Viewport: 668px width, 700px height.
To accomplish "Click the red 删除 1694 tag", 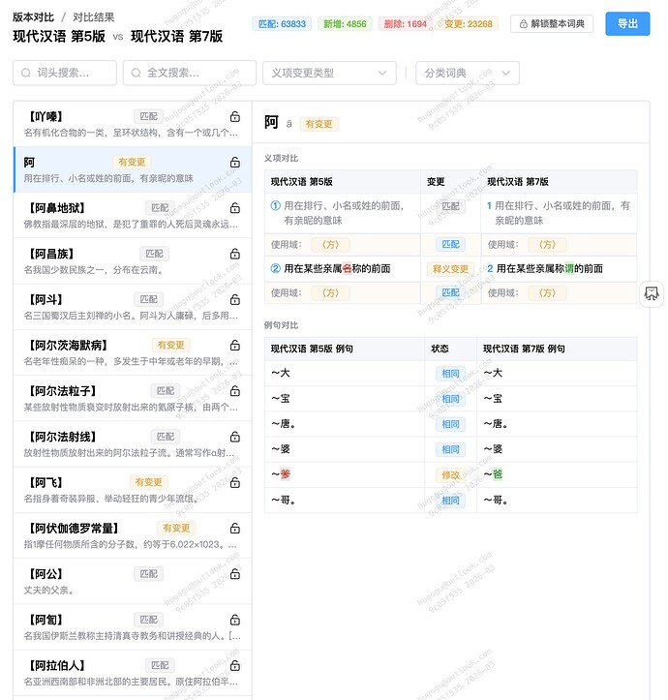I will (404, 24).
